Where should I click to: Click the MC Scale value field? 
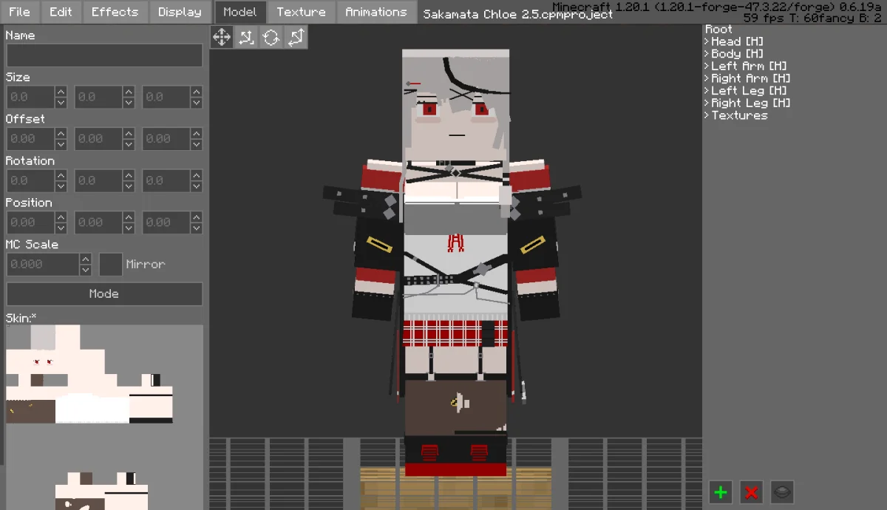[43, 264]
